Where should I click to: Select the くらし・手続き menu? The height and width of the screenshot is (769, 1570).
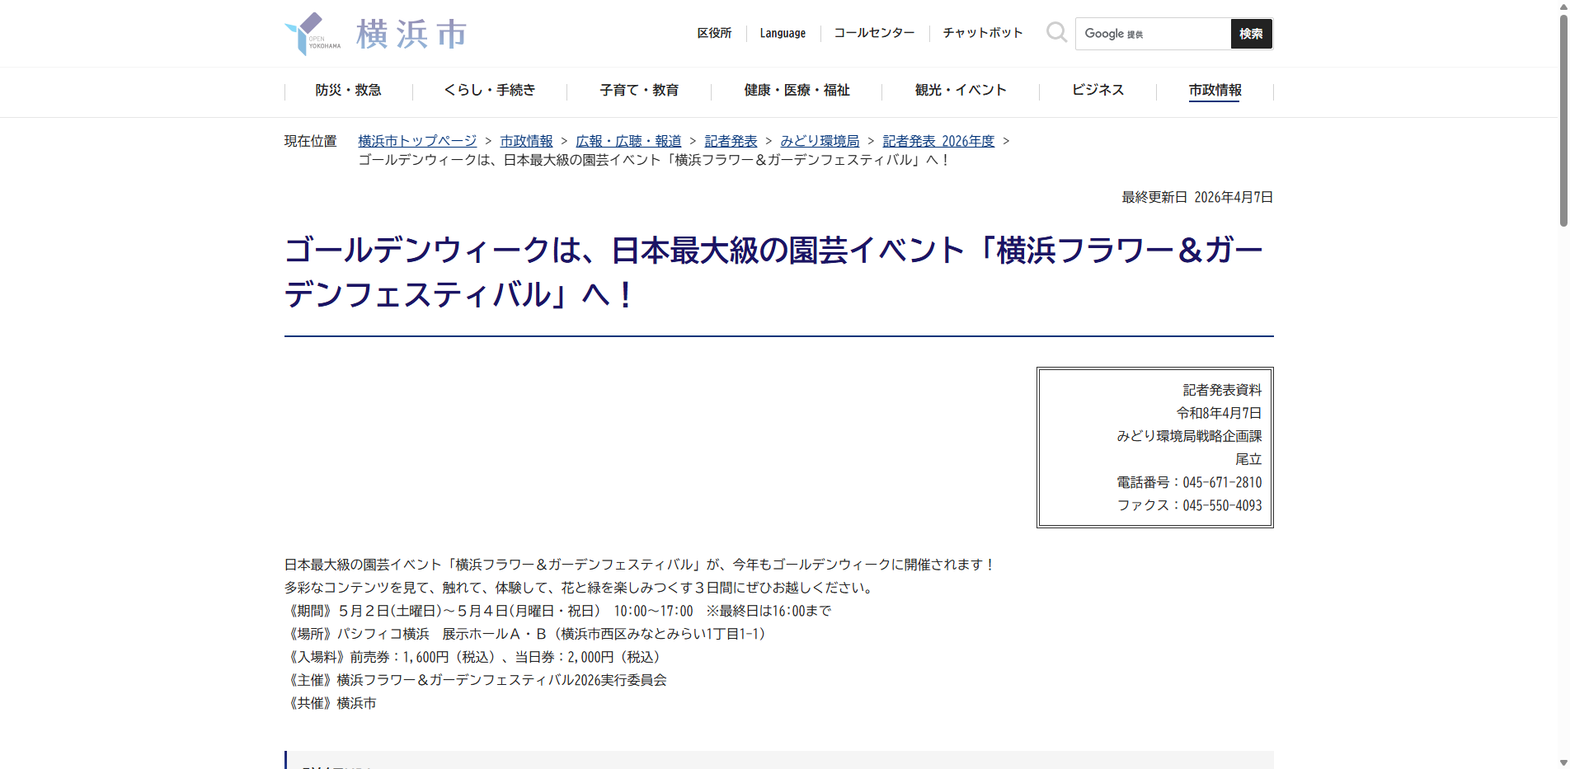point(489,91)
